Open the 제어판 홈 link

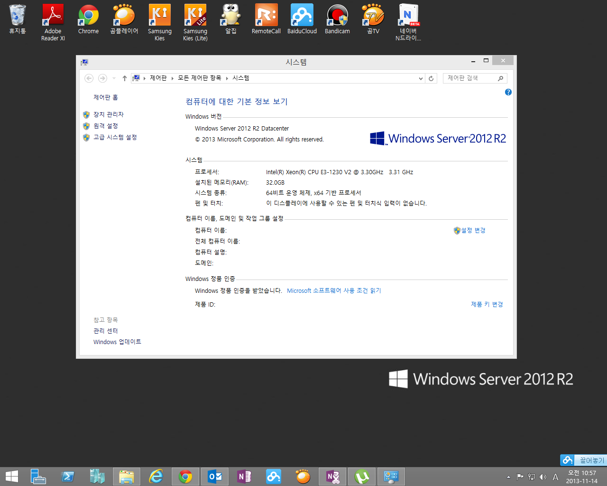106,97
